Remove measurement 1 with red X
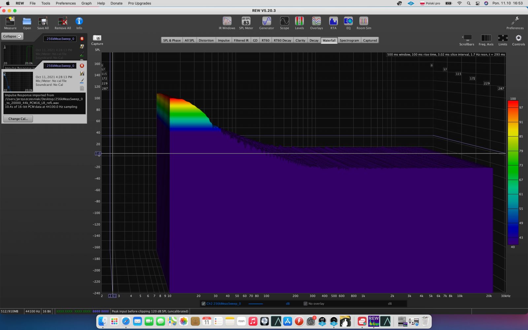The height and width of the screenshot is (330, 528). coord(82,39)
